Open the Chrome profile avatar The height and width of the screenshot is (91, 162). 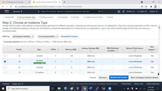point(155,7)
